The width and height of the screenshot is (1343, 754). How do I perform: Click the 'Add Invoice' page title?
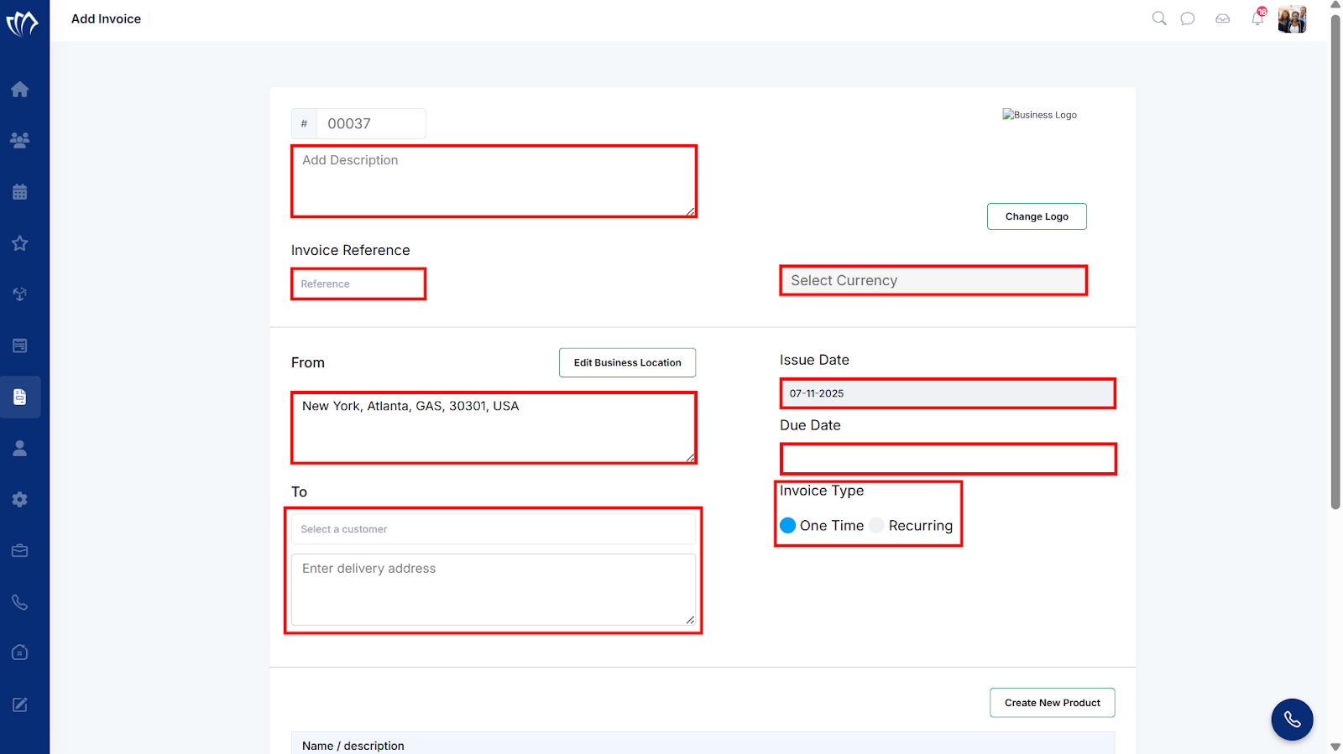coord(106,18)
